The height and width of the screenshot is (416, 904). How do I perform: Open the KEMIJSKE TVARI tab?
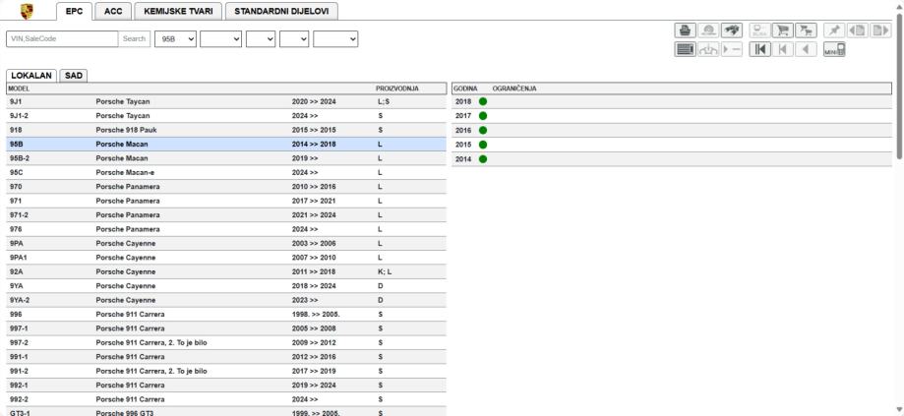(x=178, y=11)
